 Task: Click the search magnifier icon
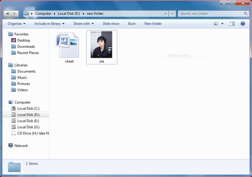pos(246,14)
